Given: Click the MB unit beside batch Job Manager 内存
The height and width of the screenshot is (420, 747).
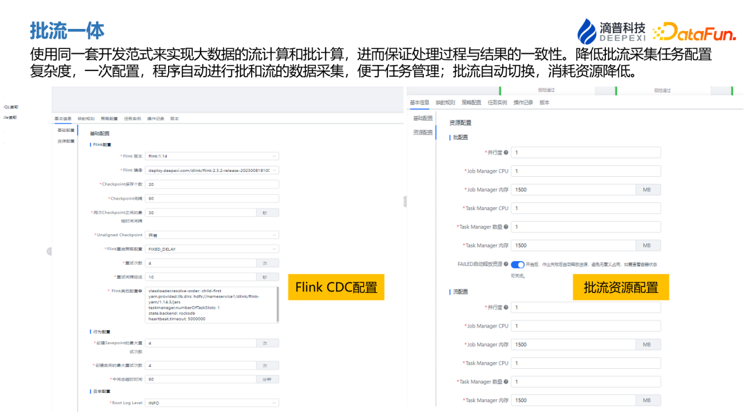Looking at the screenshot, I should tap(647, 190).
